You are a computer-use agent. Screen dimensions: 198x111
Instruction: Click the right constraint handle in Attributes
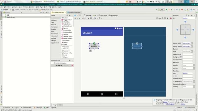pos(193,30)
